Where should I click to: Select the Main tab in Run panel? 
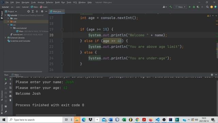[16, 75]
